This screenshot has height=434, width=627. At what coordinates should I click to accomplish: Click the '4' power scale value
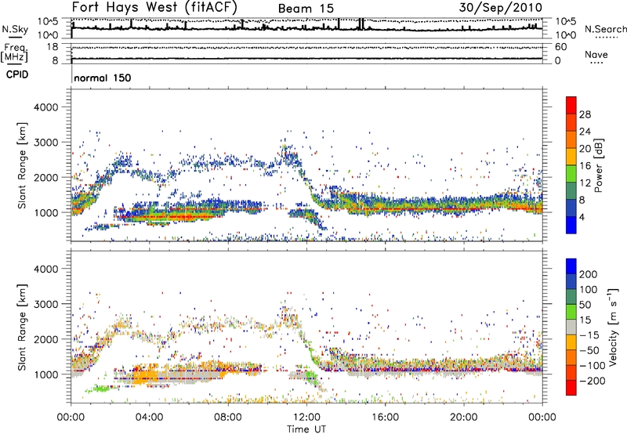point(582,217)
